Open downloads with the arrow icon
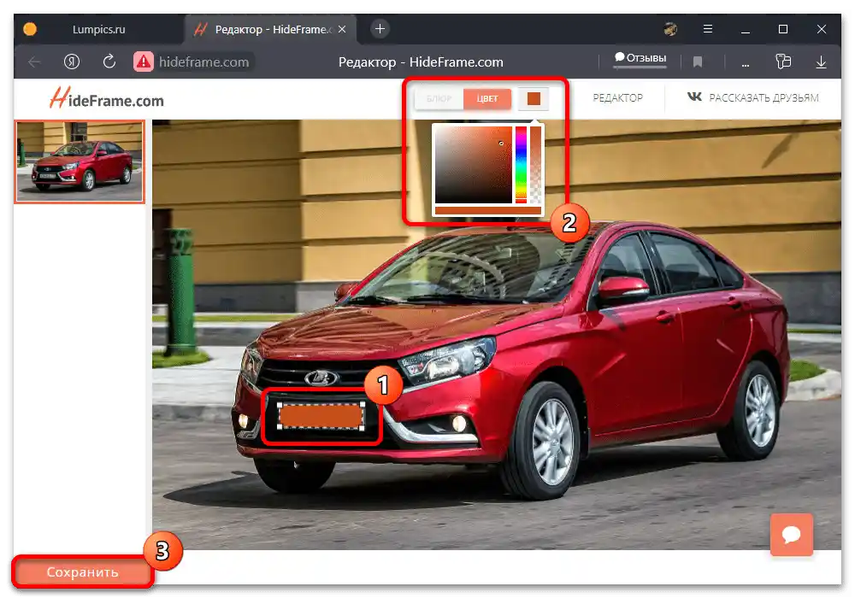Viewport: 855px width, 598px height. click(821, 62)
